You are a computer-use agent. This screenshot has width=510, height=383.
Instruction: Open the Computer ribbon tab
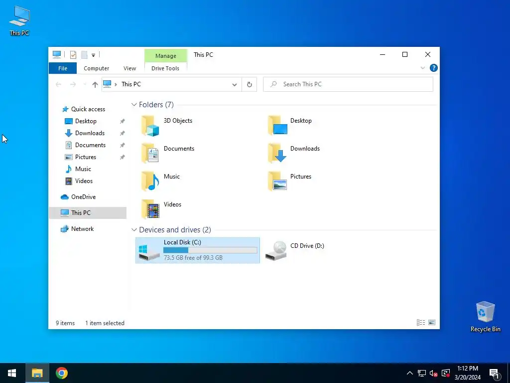96,68
